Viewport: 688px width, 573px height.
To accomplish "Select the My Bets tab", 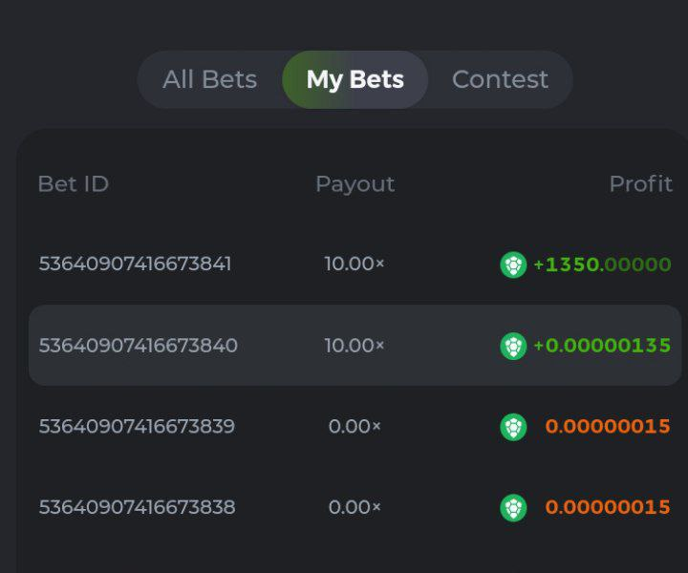I will (355, 79).
